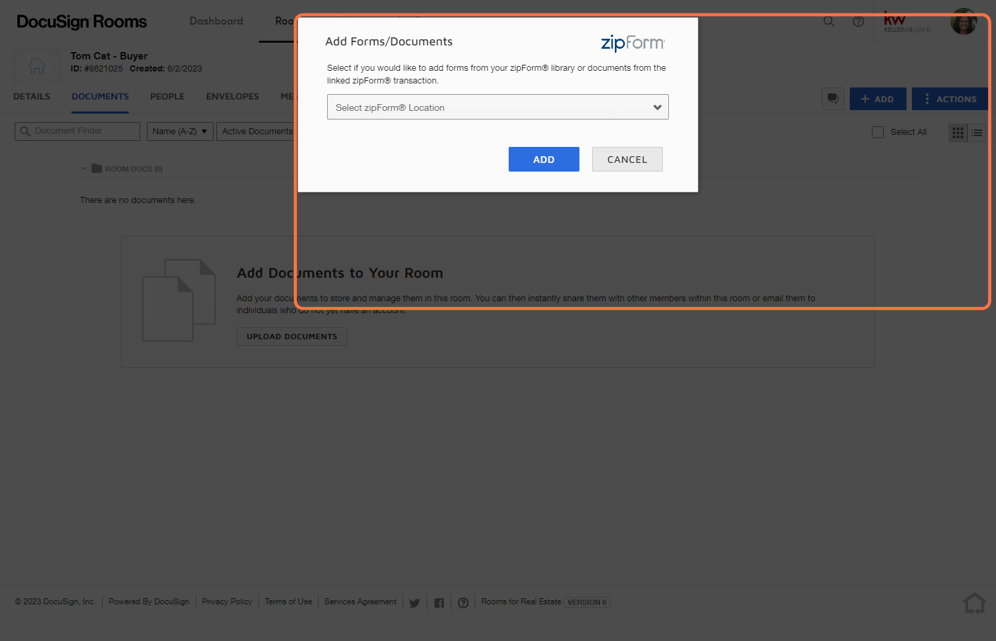The width and height of the screenshot is (996, 641).
Task: Click the + ADD button in toolbar
Action: pyautogui.click(x=878, y=99)
